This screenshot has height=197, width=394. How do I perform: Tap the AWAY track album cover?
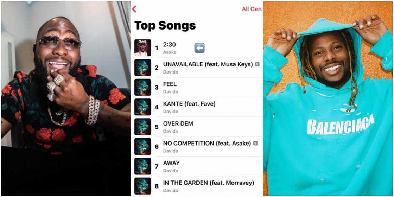[142, 166]
